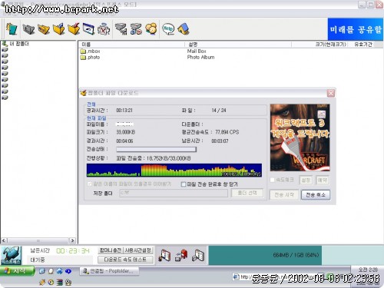
Task: Click the drive with plus/minus icon
Action: [136, 29]
